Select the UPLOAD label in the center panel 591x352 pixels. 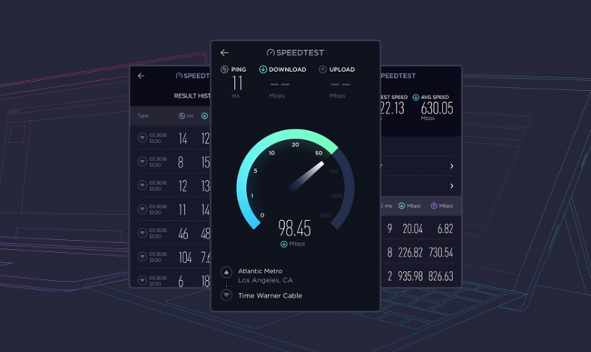click(x=342, y=70)
